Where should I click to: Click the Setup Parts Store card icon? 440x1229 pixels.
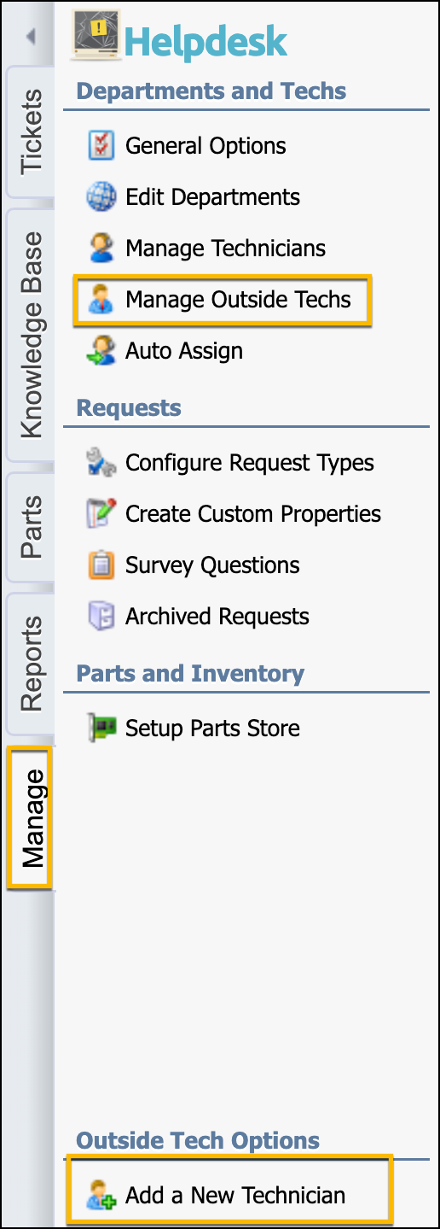101,729
